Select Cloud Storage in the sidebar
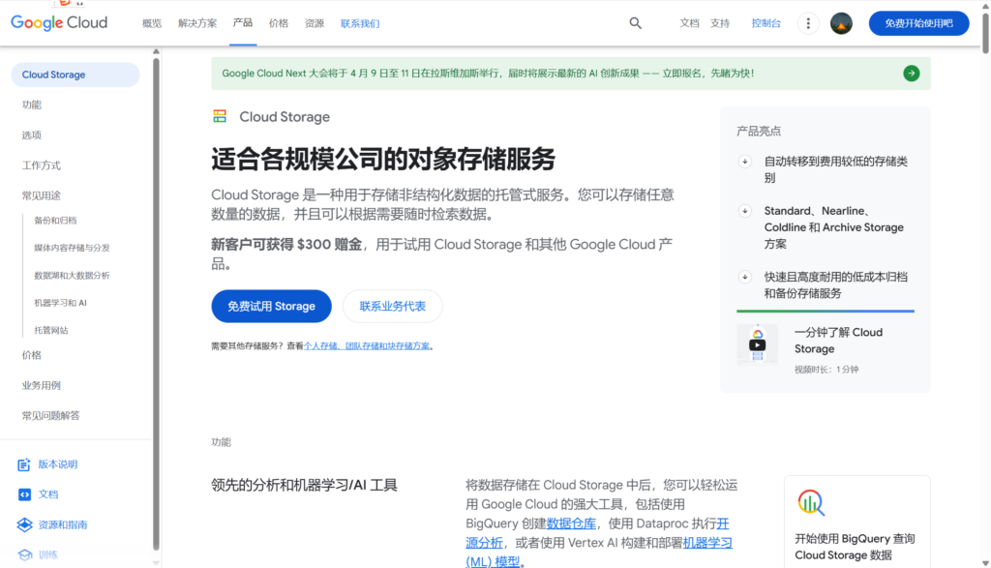This screenshot has height=568, width=991. (75, 75)
